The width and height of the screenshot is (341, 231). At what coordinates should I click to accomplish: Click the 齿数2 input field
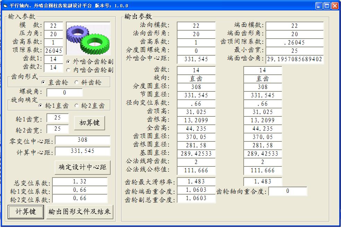click(x=53, y=67)
